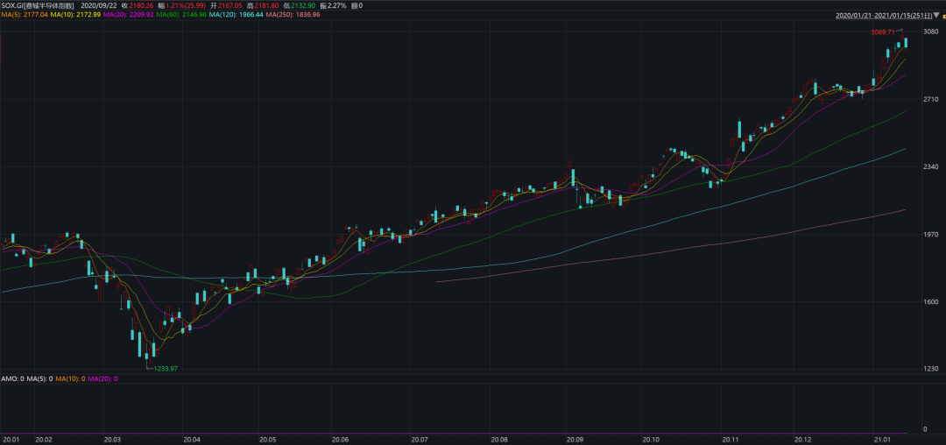Select the MA(5): 2177.04 indicator label
Viewport: 946px width, 445px height.
click(x=25, y=15)
